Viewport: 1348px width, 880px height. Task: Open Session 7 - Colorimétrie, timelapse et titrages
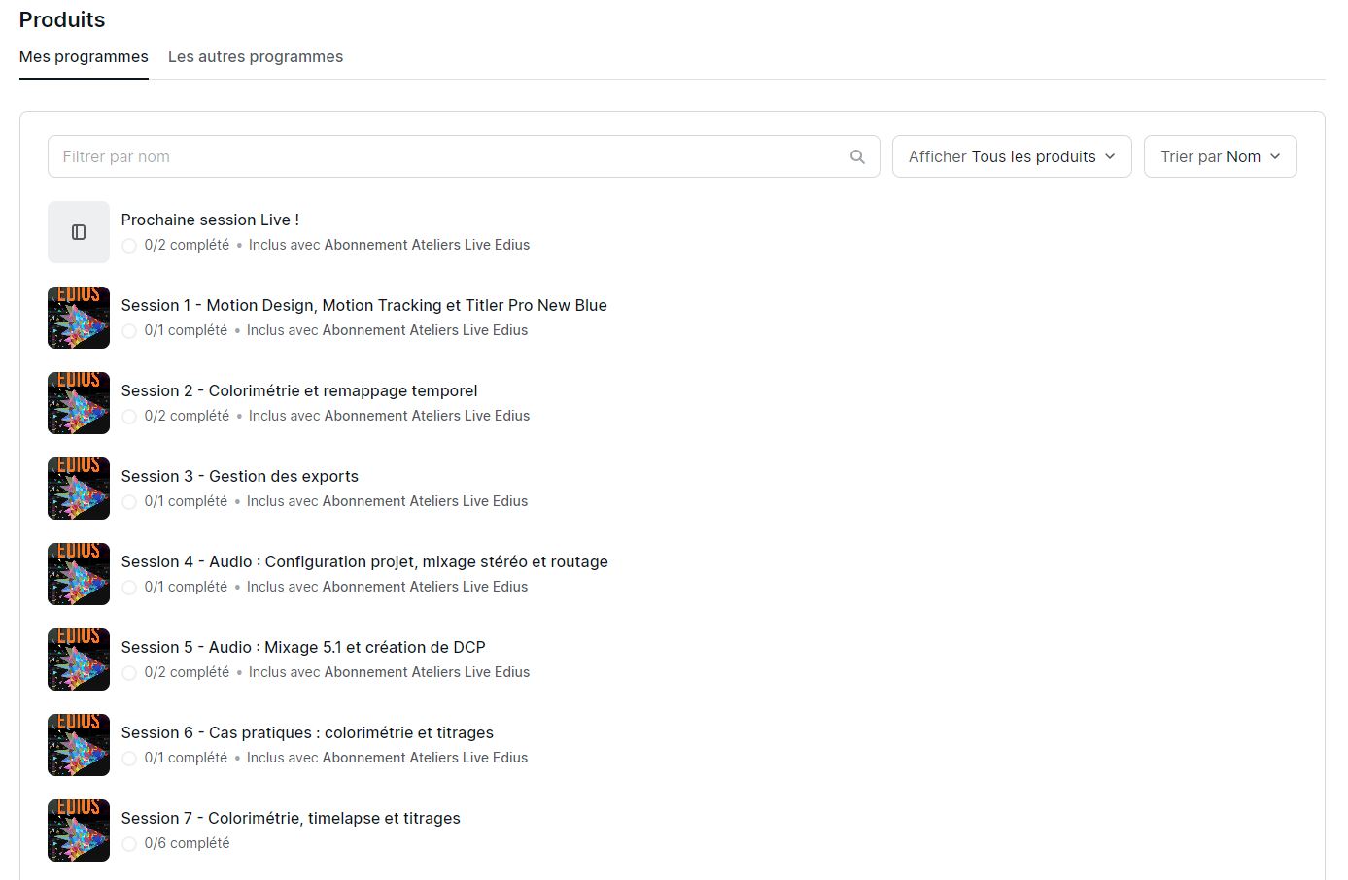coord(291,818)
